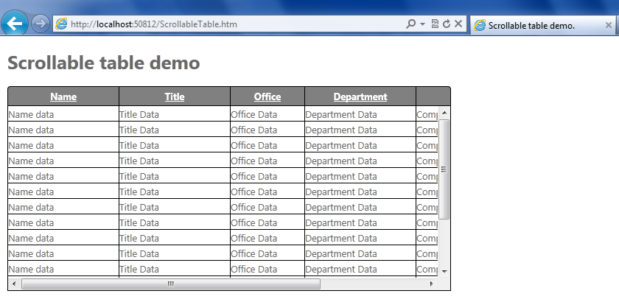The image size is (619, 302).
Task: Click the search magnifier in address bar
Action: (411, 24)
